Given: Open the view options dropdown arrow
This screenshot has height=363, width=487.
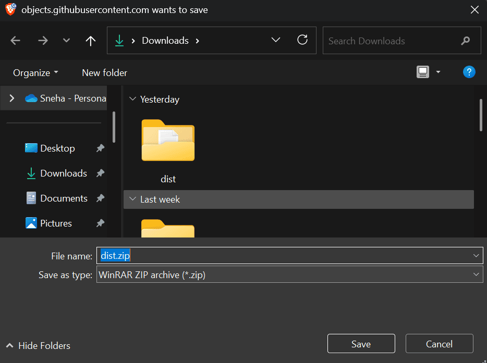Looking at the screenshot, I should [438, 72].
